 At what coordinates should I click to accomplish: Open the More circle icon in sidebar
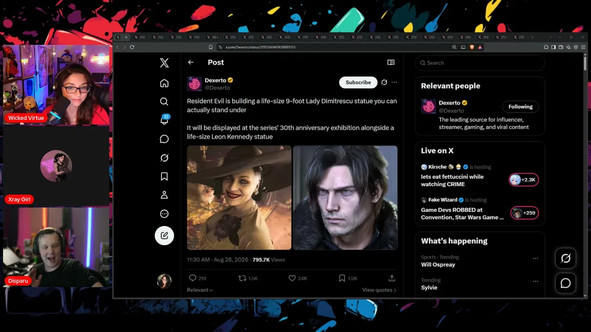coord(164,214)
